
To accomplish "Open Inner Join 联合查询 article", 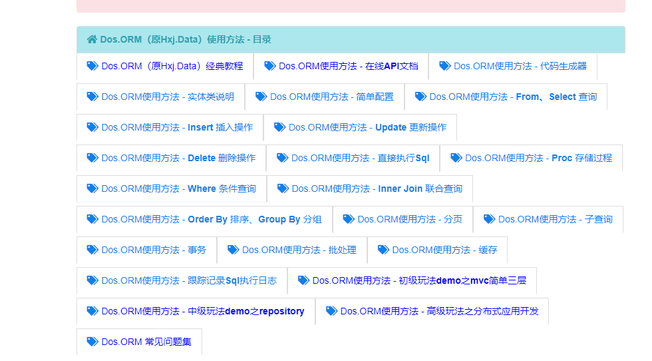I will pyautogui.click(x=377, y=188).
